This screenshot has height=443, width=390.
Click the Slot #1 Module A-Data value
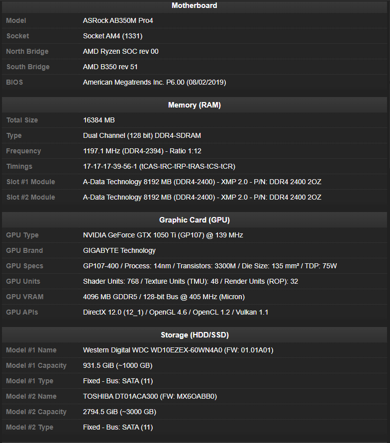202,182
